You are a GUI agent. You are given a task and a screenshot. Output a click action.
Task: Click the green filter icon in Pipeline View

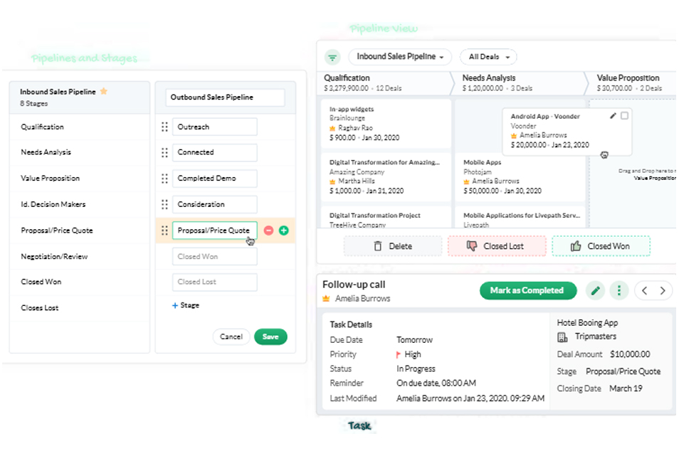point(332,57)
